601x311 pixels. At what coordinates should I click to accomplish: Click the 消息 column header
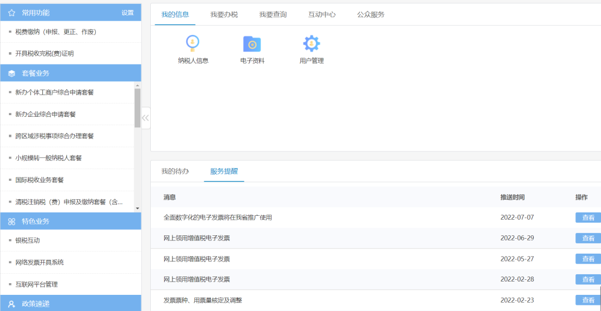pyautogui.click(x=169, y=198)
